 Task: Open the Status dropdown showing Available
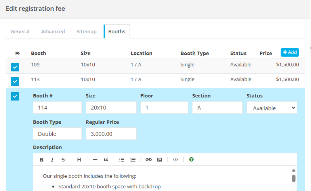271,107
